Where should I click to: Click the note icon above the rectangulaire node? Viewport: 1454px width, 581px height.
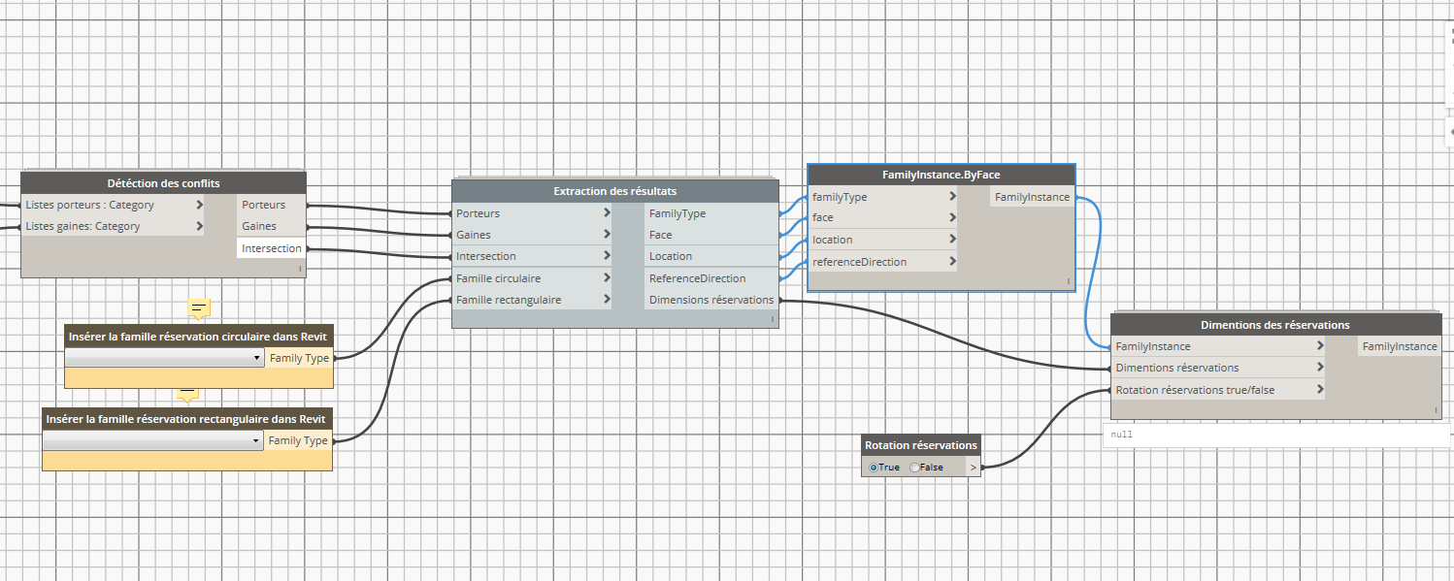click(188, 395)
